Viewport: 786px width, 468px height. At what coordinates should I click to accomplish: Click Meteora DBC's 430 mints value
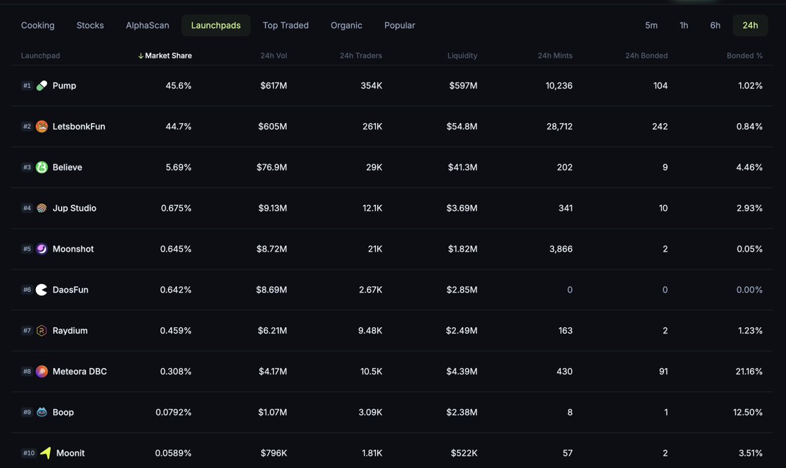pyautogui.click(x=564, y=372)
